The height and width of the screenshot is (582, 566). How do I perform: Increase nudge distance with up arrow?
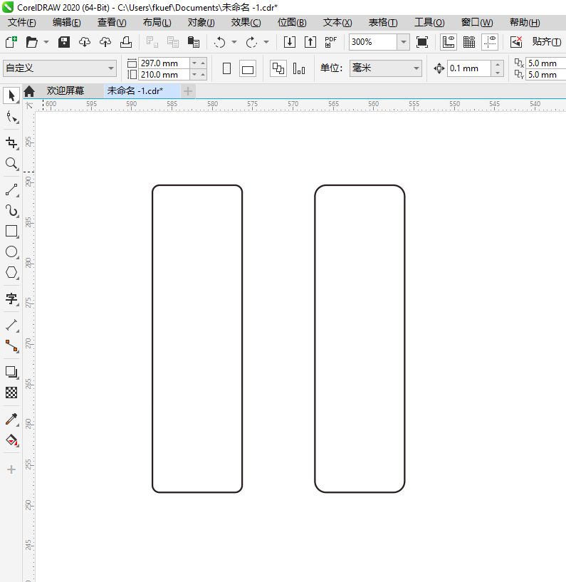(498, 64)
